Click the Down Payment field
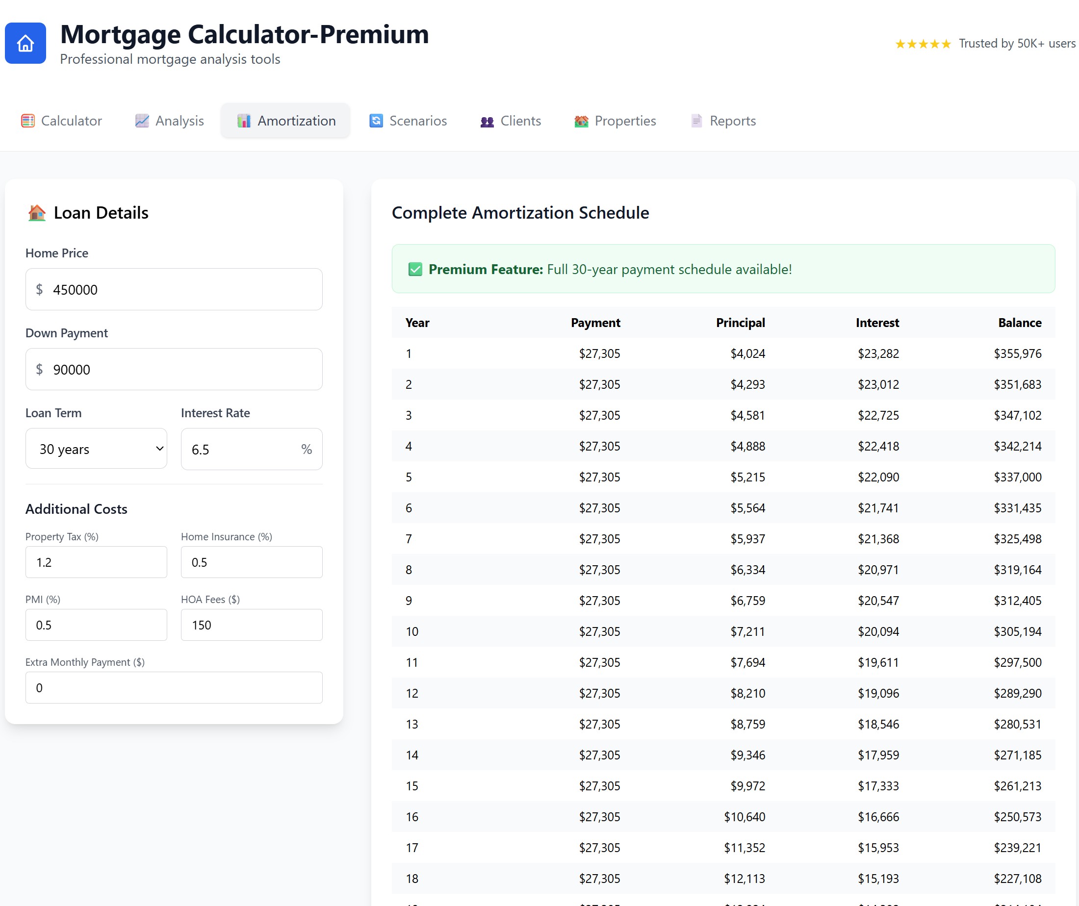Image resolution: width=1079 pixels, height=906 pixels. (x=174, y=369)
